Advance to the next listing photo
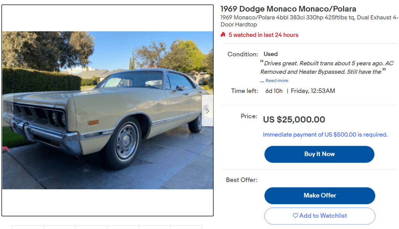The image size is (399, 229). click(207, 111)
